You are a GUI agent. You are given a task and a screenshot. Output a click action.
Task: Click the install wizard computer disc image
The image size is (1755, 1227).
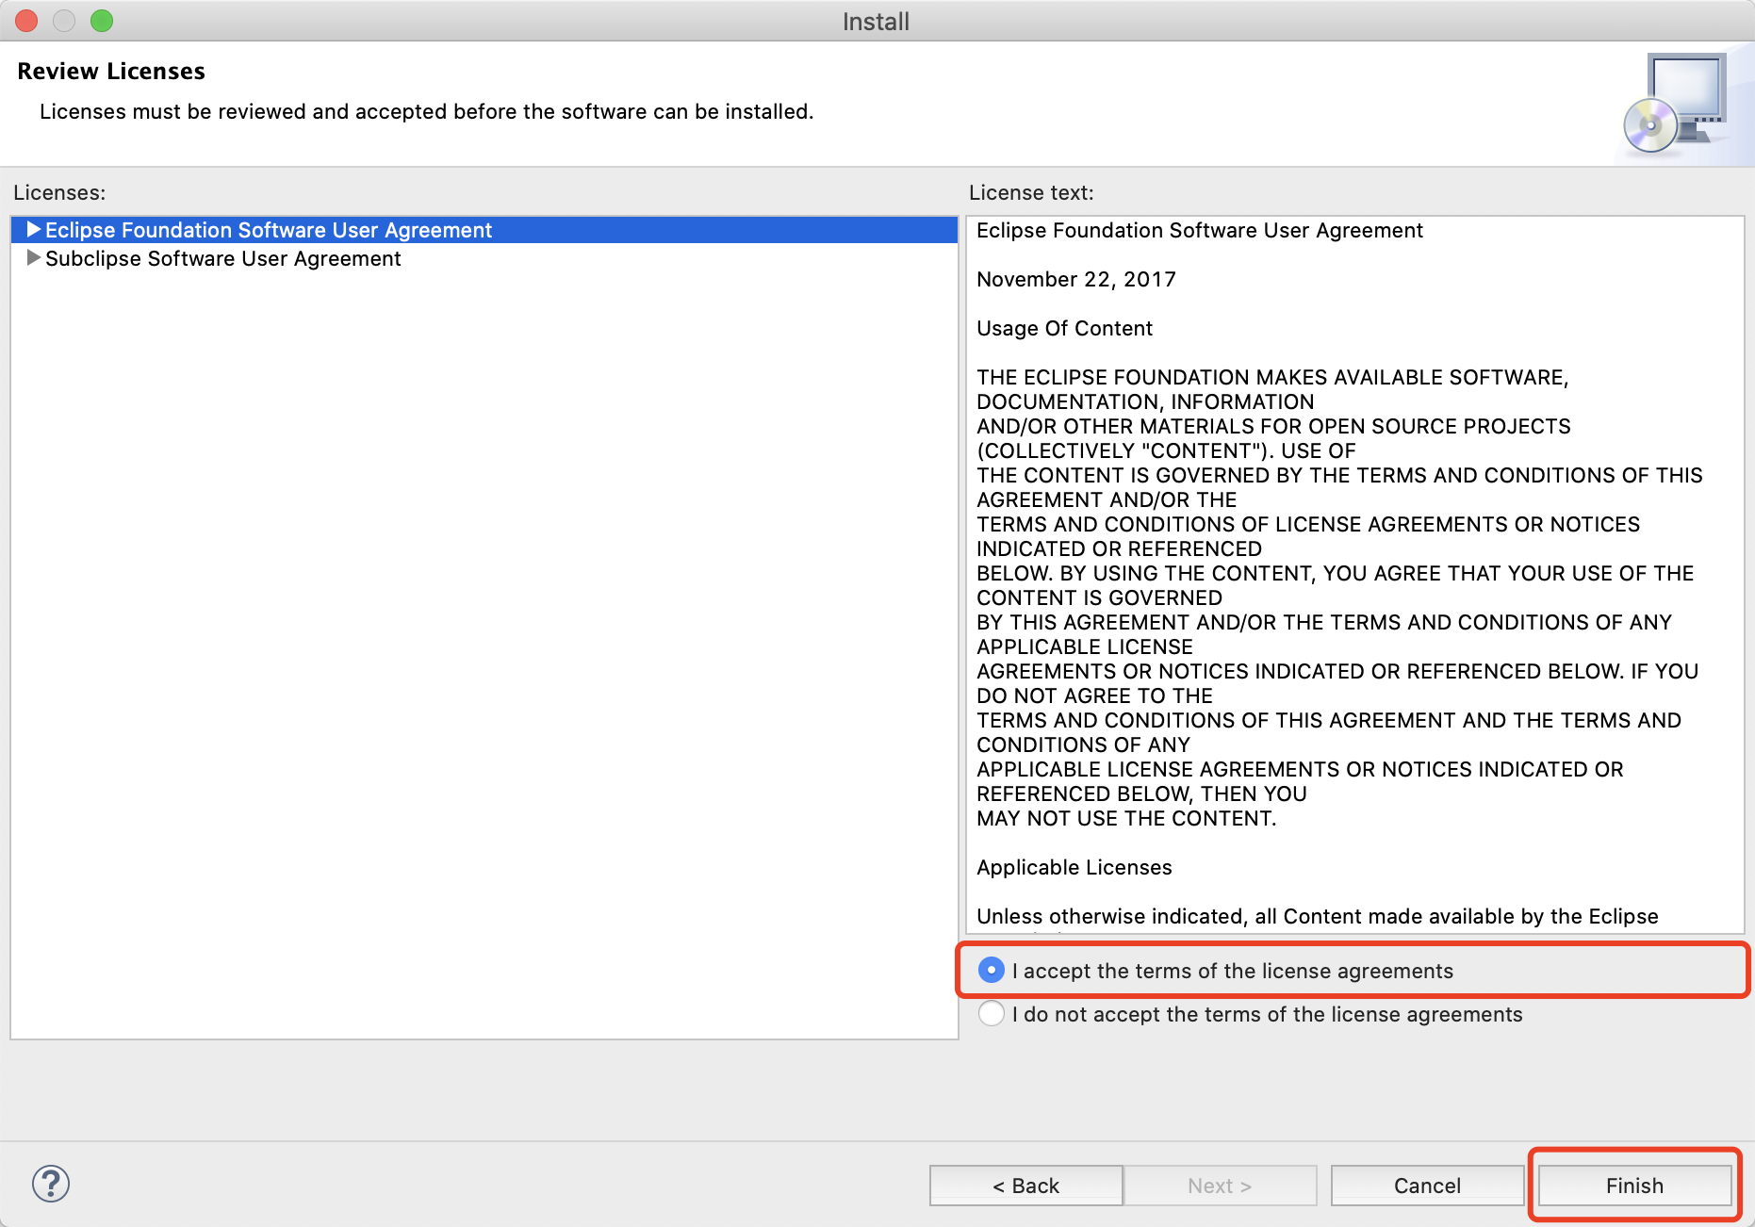coord(1676,103)
